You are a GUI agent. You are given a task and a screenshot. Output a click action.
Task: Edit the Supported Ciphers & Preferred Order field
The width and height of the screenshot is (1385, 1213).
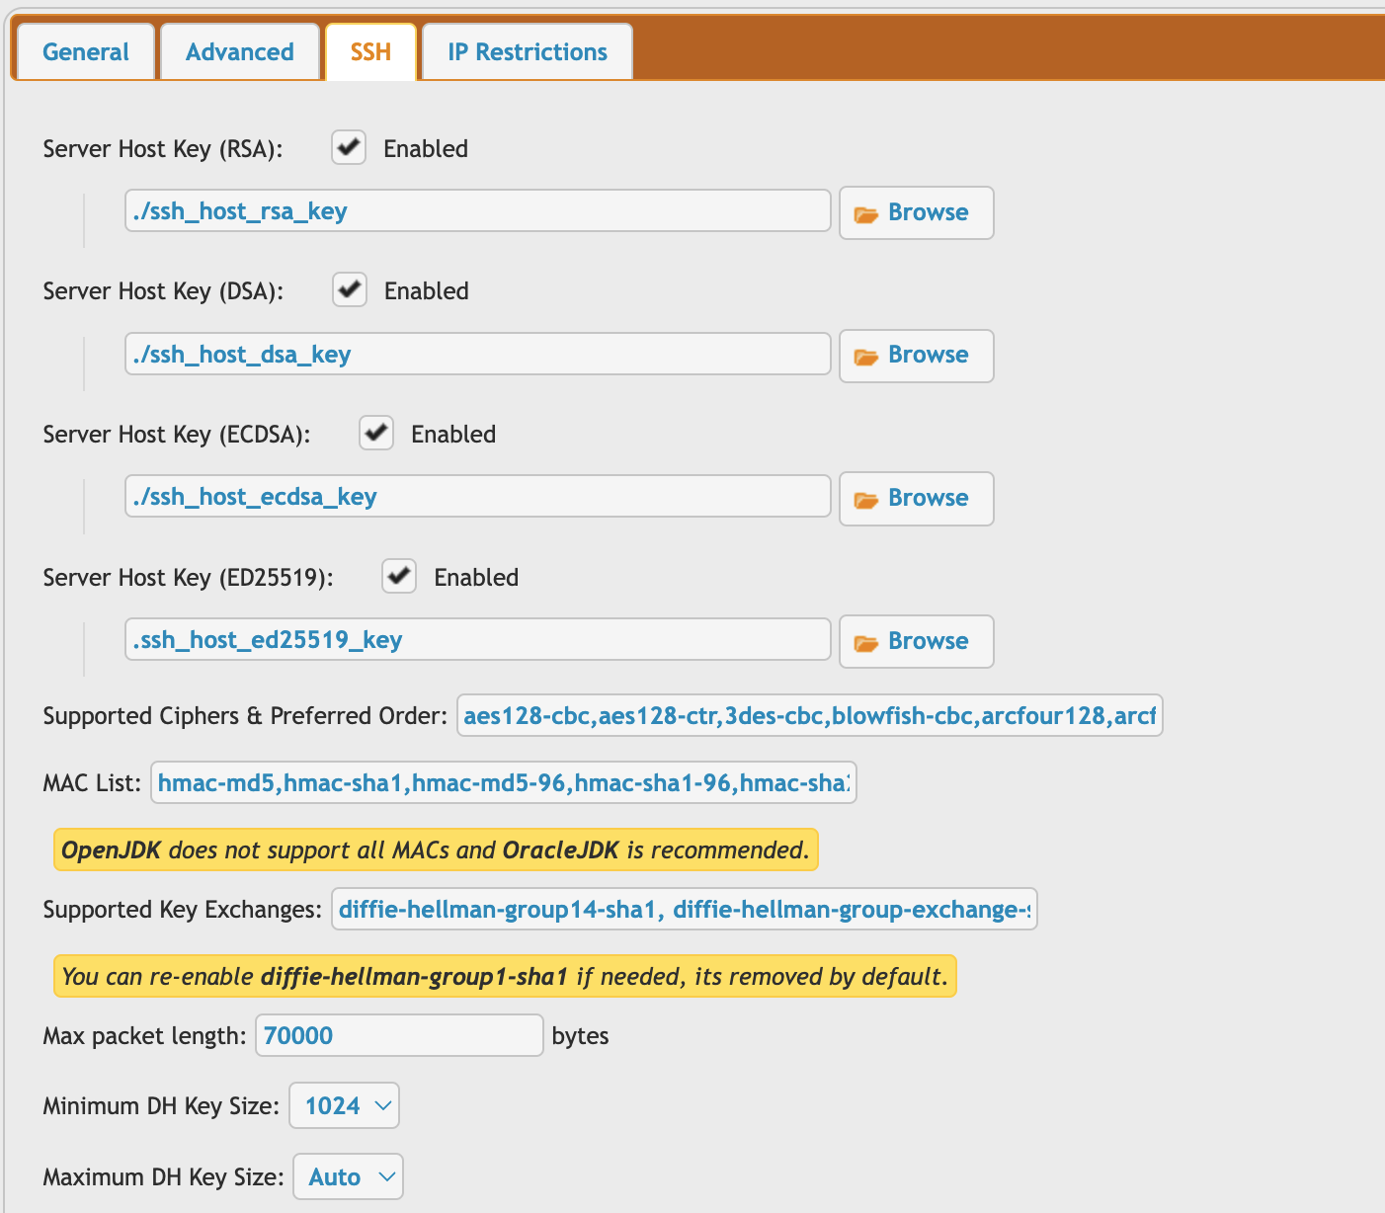[809, 715]
